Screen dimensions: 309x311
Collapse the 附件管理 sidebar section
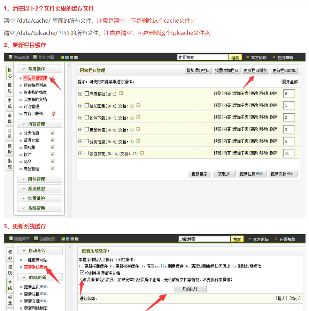[39, 179]
